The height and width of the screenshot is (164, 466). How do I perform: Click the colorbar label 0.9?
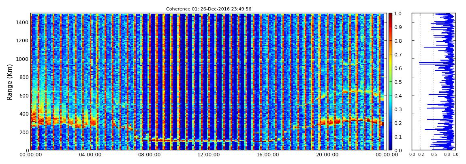pos(399,27)
